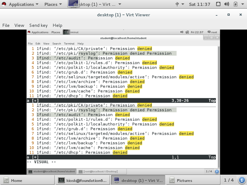The image size is (247, 185).
Task: Click '/etc/grub.d' line in upper vim pane
Action: (x=84, y=72)
